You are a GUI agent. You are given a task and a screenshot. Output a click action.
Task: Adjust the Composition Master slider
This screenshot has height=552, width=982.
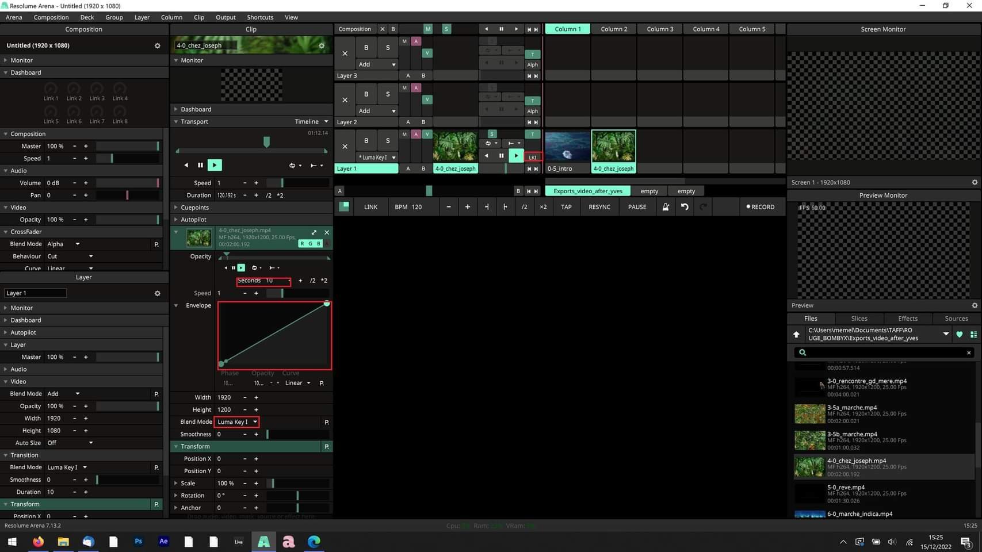click(127, 147)
